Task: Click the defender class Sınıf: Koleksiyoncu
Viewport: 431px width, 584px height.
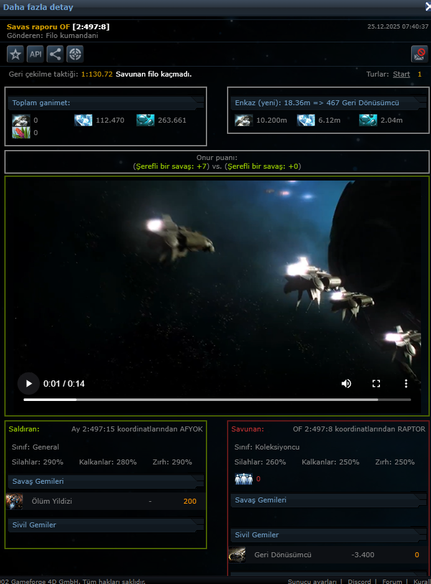Action: tap(267, 447)
